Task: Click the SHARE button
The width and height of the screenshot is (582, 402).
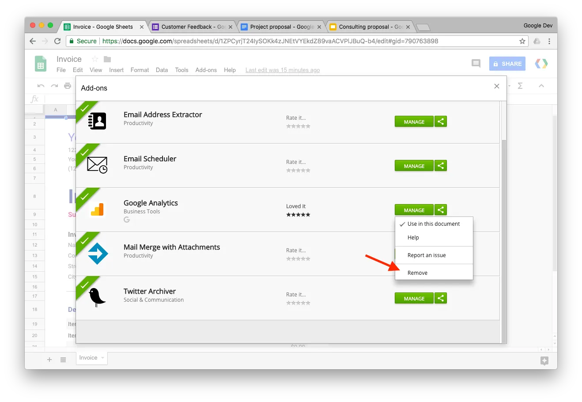Action: pyautogui.click(x=507, y=63)
